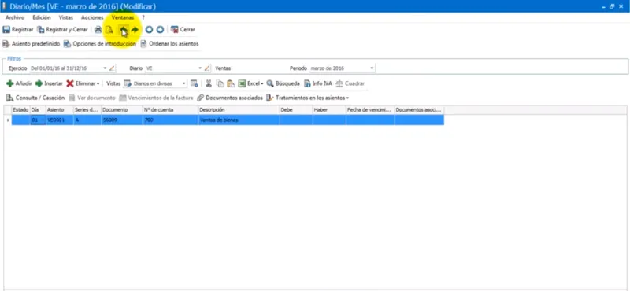The width and height of the screenshot is (630, 291).
Task: Open Opciones de introducción
Action: (x=100, y=44)
